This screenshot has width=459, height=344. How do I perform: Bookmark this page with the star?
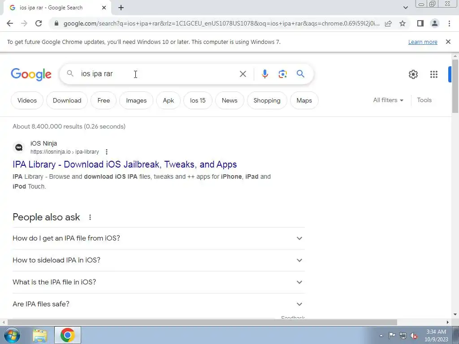click(403, 23)
